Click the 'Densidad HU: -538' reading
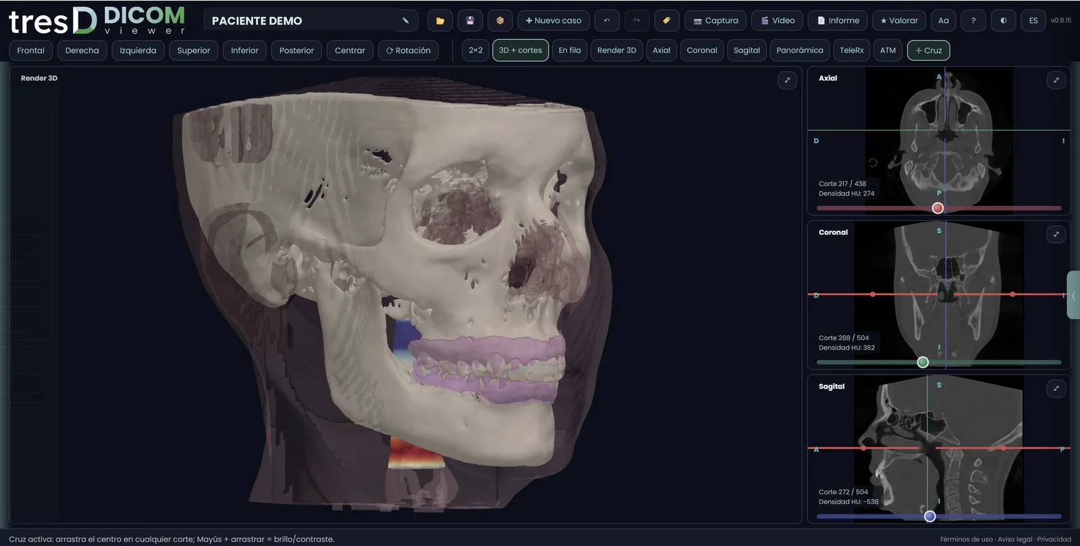The image size is (1080, 546). (848, 501)
